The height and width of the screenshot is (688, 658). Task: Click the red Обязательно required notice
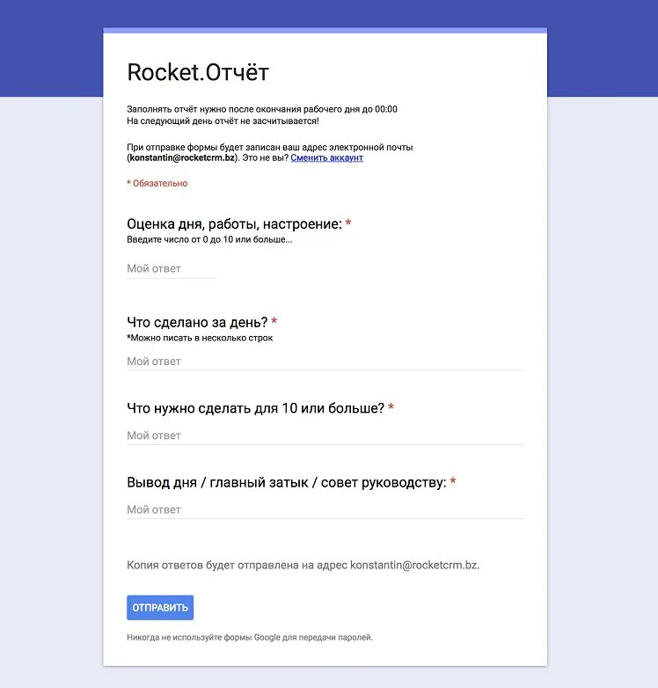(x=157, y=183)
